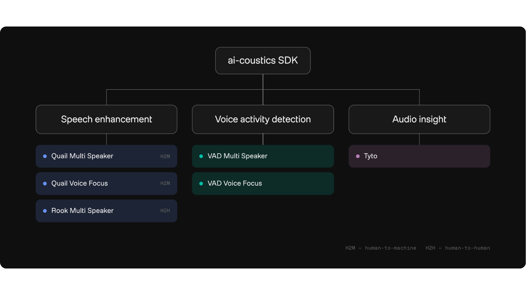Open the Audio insight category box

click(419, 119)
